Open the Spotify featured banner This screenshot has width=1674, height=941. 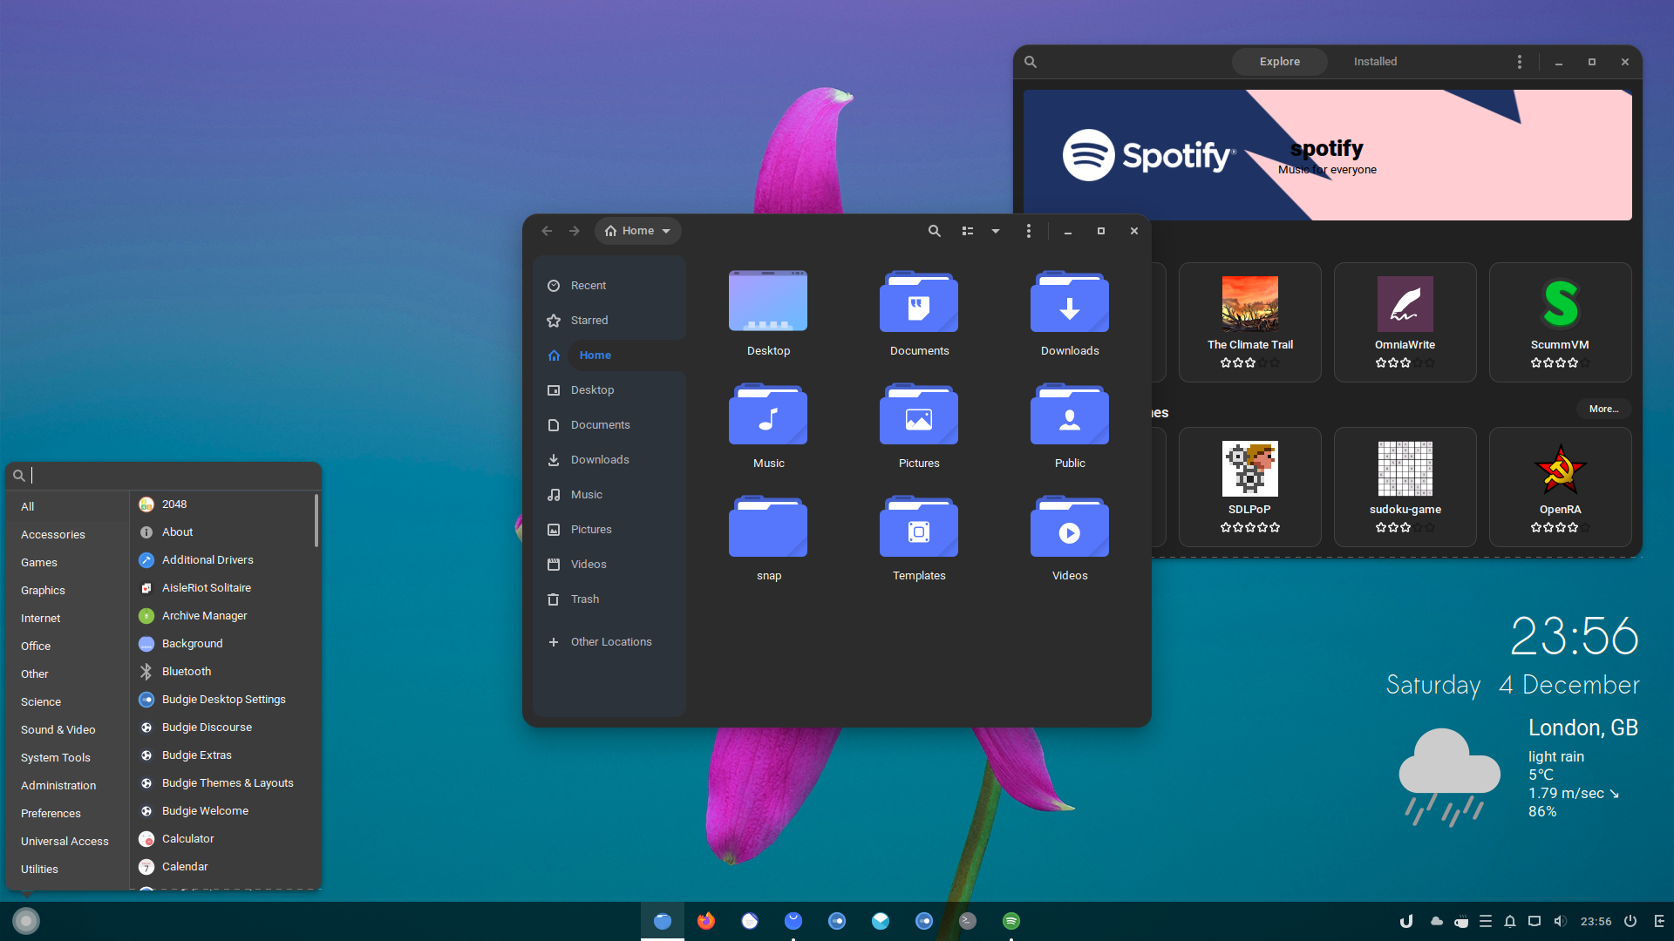point(1327,155)
